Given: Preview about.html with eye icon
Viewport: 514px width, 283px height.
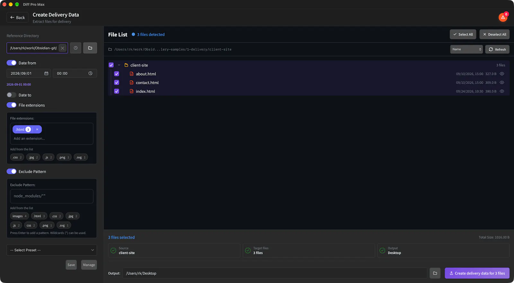Looking at the screenshot, I should 502,74.
